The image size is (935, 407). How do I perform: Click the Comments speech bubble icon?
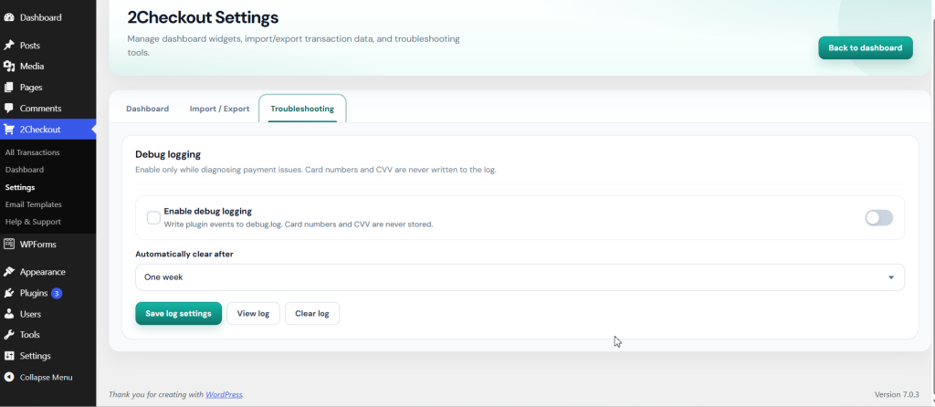tap(9, 109)
